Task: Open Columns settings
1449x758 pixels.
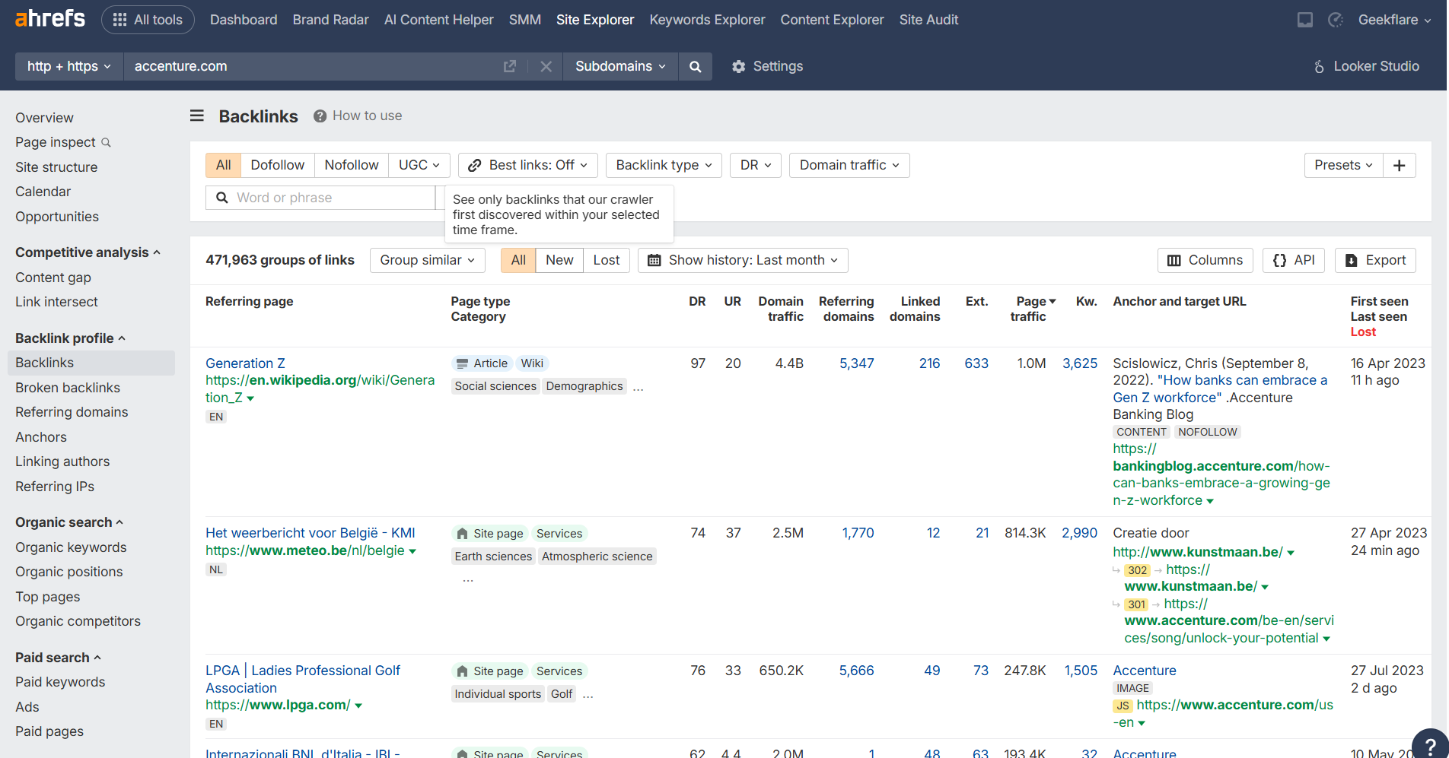Action: pos(1205,260)
